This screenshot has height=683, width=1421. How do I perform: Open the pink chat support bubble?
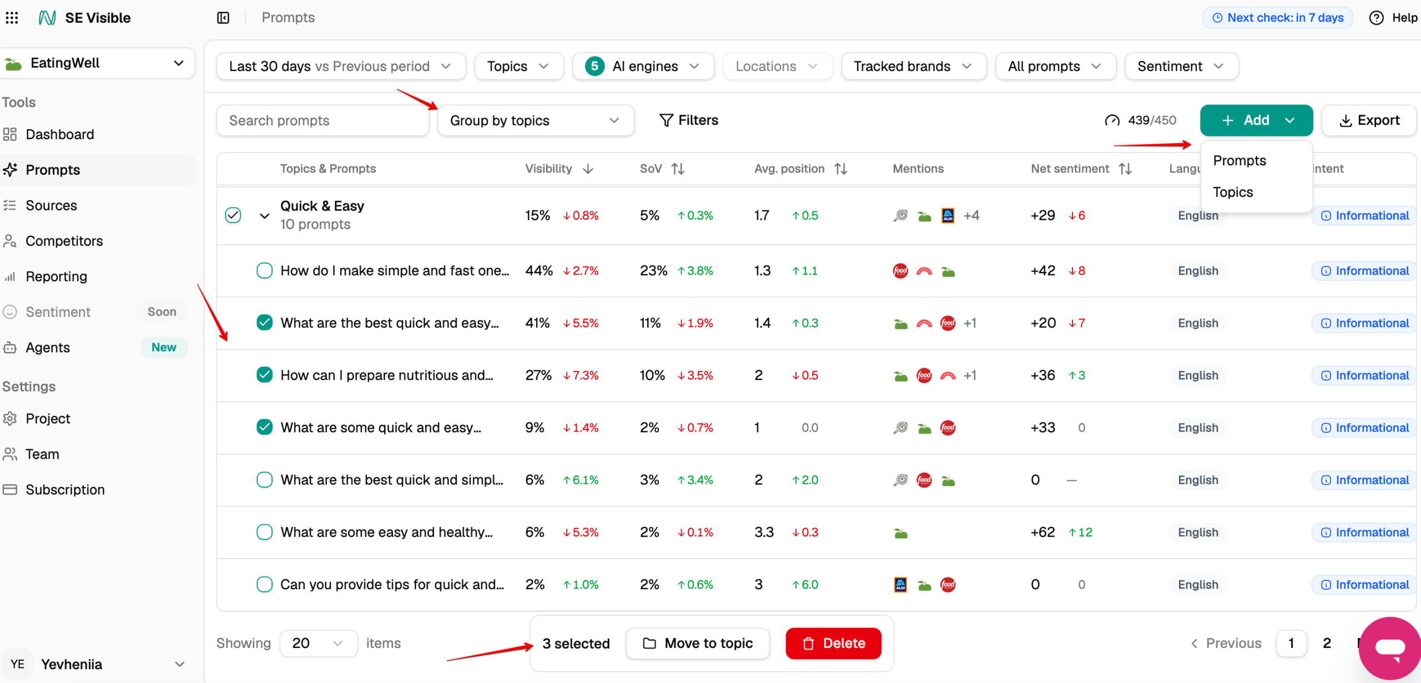[x=1390, y=648]
